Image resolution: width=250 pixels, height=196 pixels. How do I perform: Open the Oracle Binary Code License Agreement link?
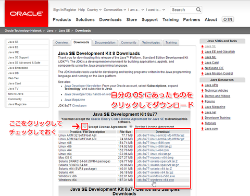pos(127,119)
